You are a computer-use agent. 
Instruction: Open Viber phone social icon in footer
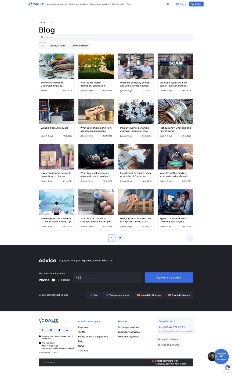[x=51, y=330]
